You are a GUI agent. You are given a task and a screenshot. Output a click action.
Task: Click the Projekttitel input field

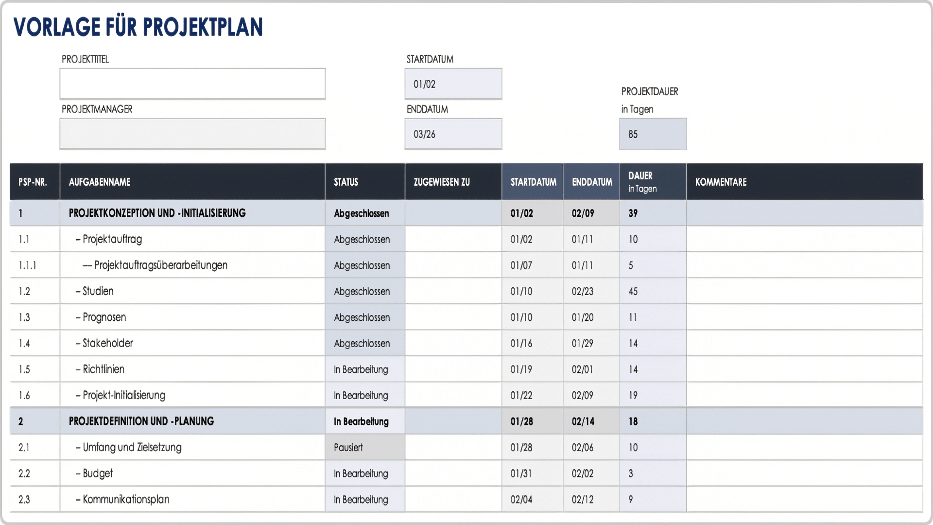pos(192,84)
